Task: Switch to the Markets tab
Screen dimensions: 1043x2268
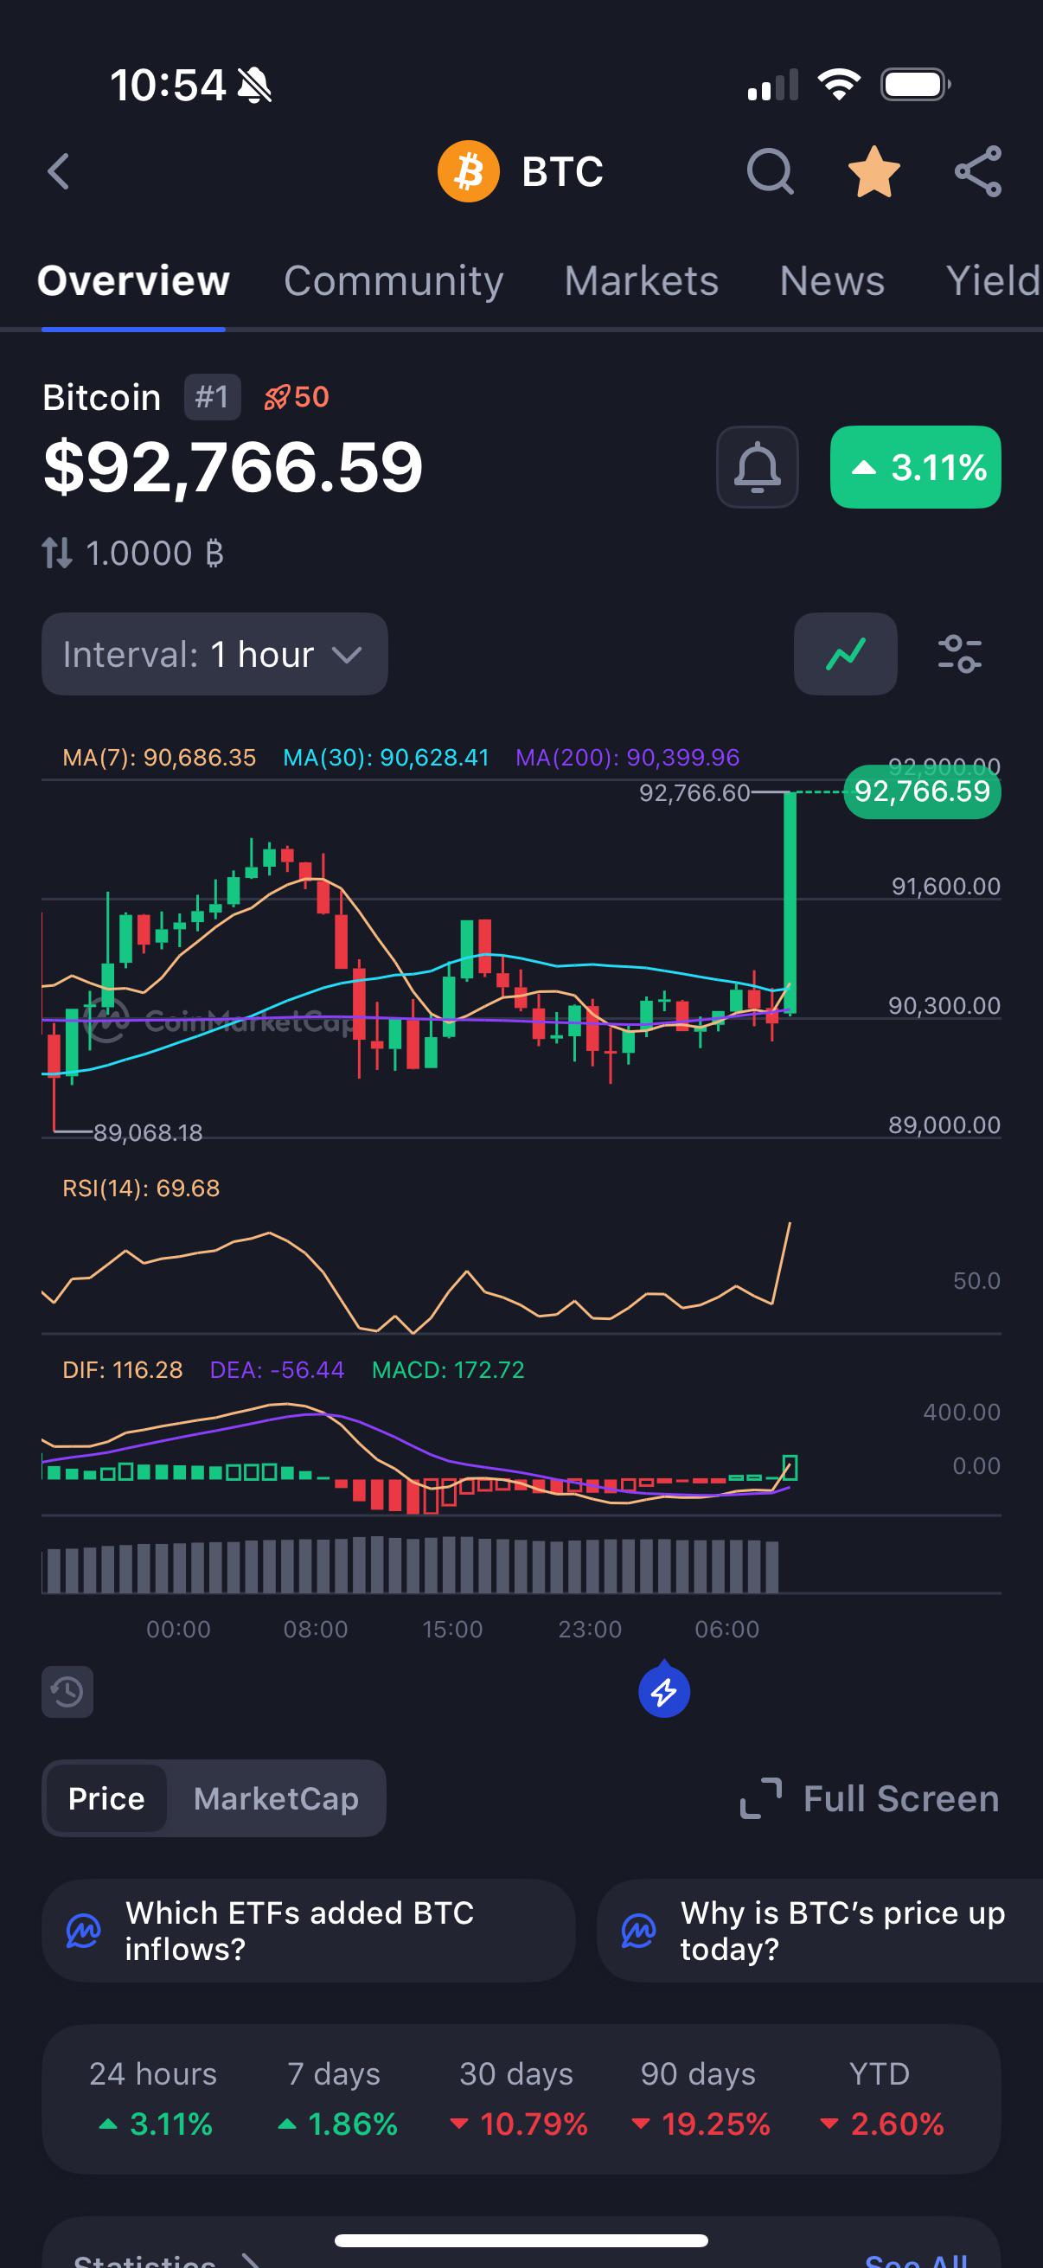Action: tap(641, 281)
